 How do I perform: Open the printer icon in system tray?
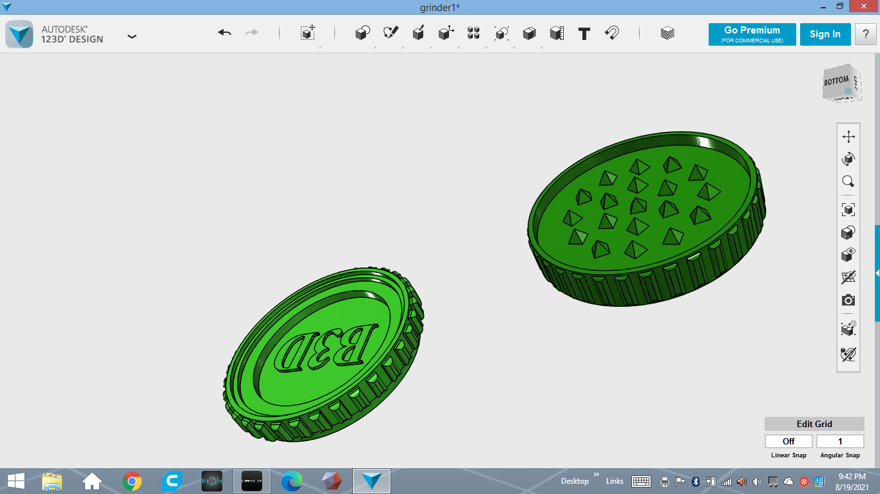click(665, 481)
